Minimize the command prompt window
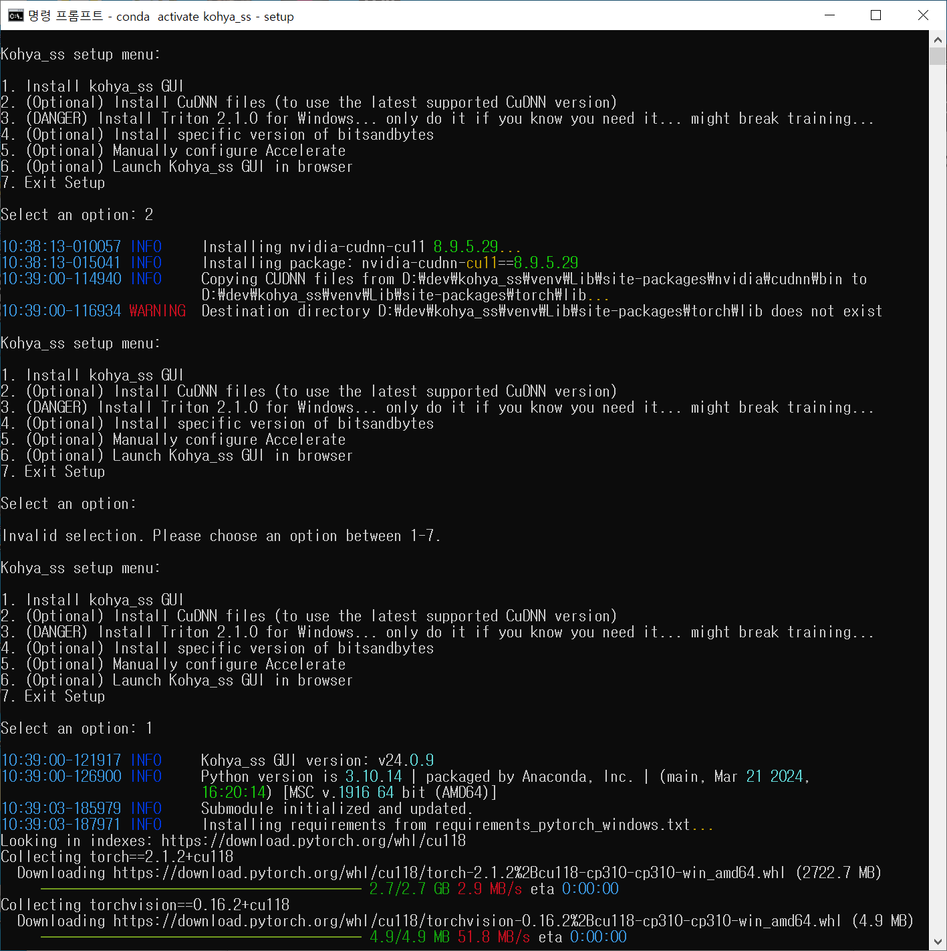 tap(830, 15)
